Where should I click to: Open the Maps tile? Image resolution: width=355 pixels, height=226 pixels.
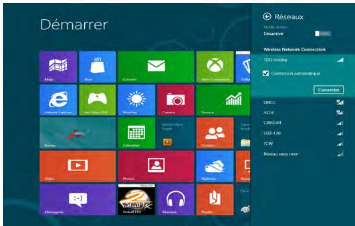coord(57,66)
